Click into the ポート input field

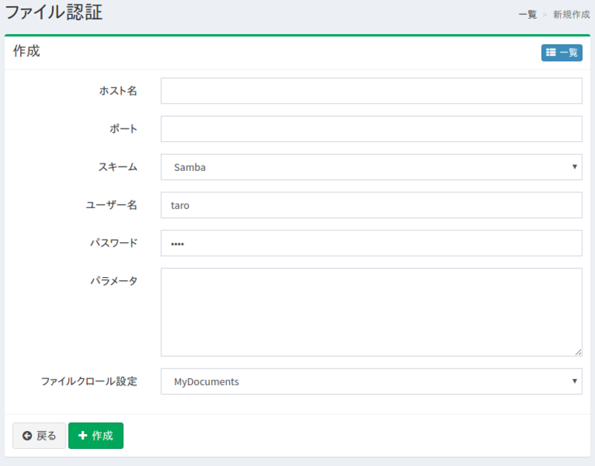click(370, 129)
